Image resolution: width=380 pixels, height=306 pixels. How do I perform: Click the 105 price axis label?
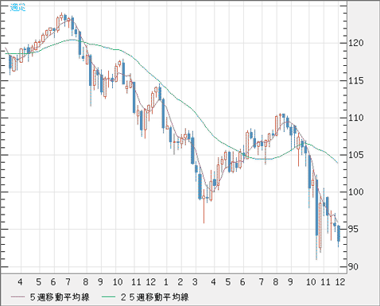pos(356,155)
